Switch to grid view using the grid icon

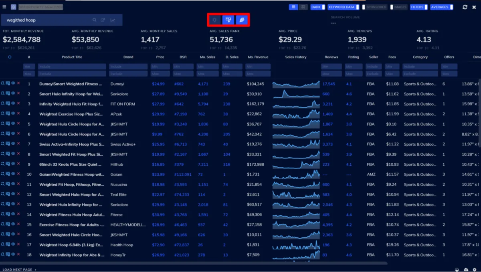304,7
